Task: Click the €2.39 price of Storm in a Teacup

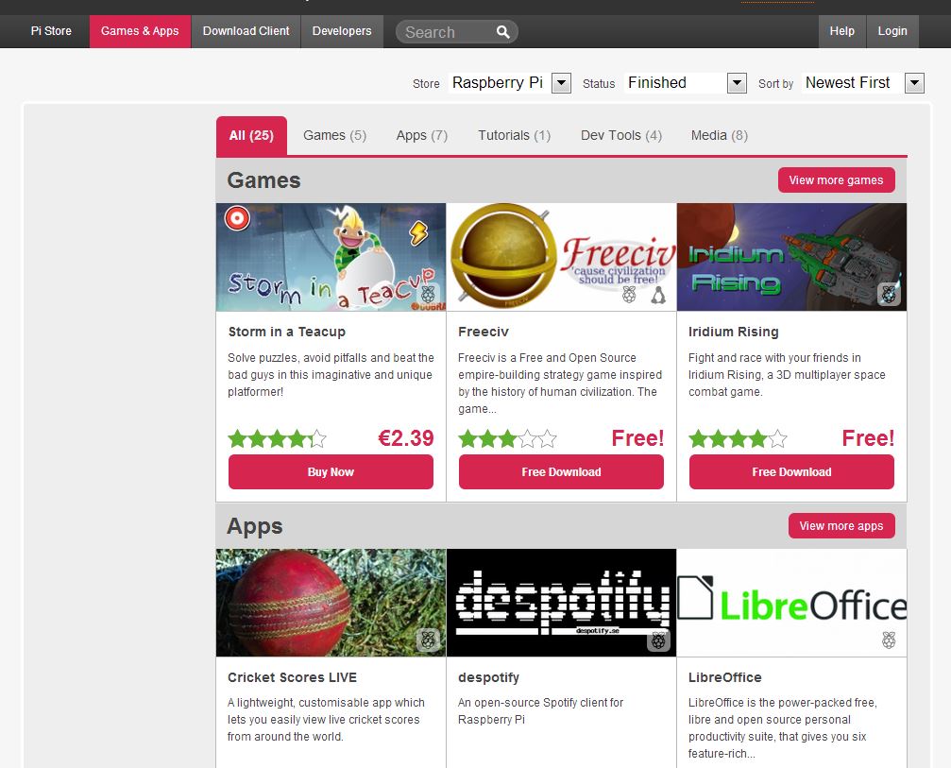Action: tap(406, 438)
